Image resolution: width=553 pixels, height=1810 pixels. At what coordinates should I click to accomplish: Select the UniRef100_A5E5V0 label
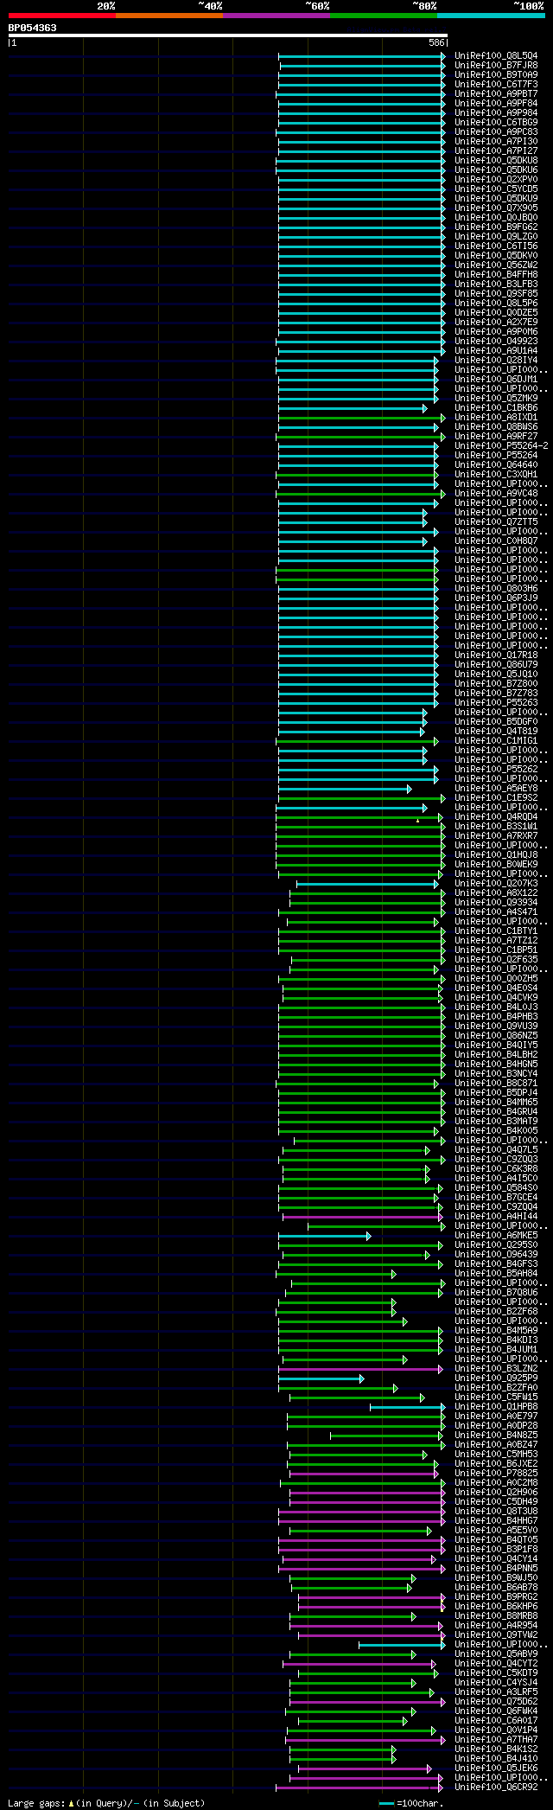pos(496,1530)
